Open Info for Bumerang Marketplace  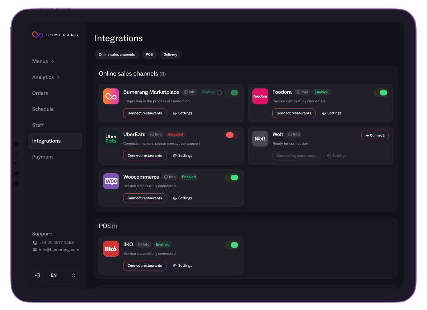click(189, 92)
